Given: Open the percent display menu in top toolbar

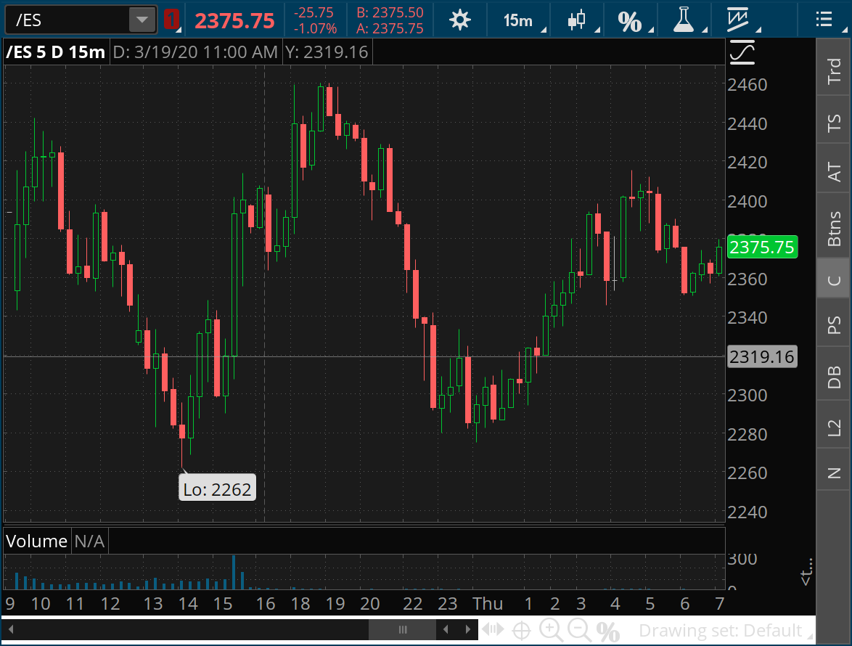Looking at the screenshot, I should [x=629, y=21].
